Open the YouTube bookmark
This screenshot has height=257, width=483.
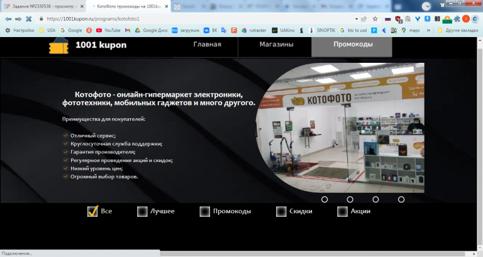click(108, 30)
